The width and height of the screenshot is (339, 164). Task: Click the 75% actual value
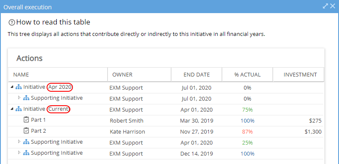click(x=247, y=109)
